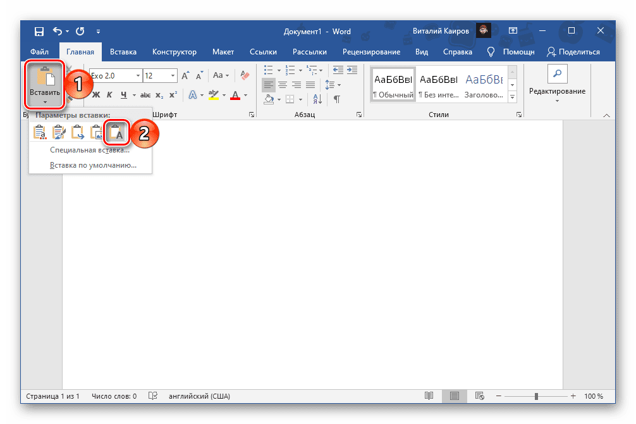Apply text effects with the outlined A icon
Viewport: 636px width, 424px height.
click(193, 95)
